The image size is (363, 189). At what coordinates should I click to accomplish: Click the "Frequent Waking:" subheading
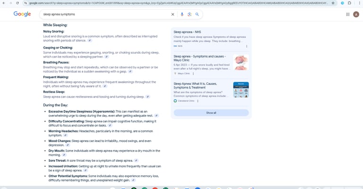(x=56, y=77)
